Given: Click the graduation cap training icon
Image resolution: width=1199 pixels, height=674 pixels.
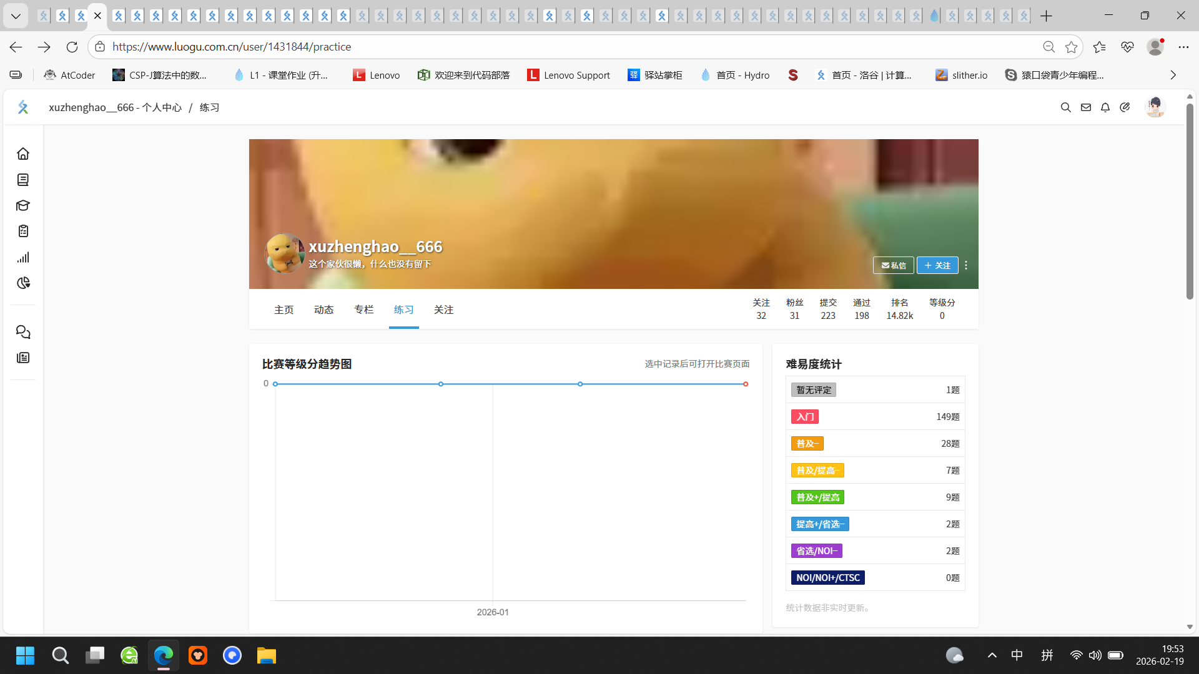Looking at the screenshot, I should point(23,205).
